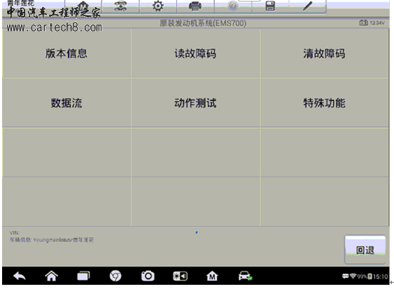Select 清故障码 clear fault codes
Screen dimensions: 394x289
(x=324, y=53)
